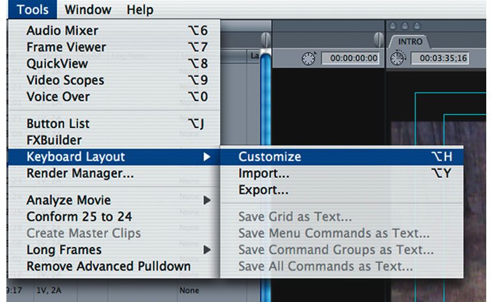Image resolution: width=492 pixels, height=302 pixels.
Task: Select the Voice Over tool
Action: [x=58, y=97]
